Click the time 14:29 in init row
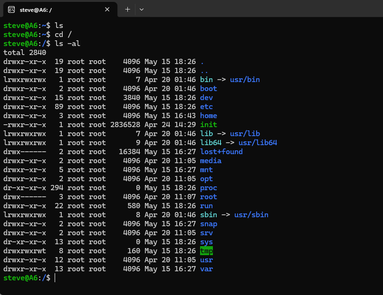383x295 pixels. [x=185, y=125]
